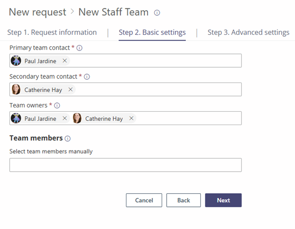This screenshot has width=295, height=229.
Task: Remove Paul Jardine from Primary team contact
Action: [x=65, y=61]
